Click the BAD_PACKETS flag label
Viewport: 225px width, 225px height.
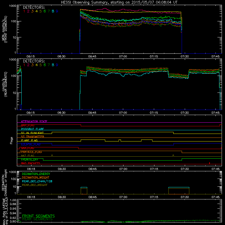click(x=31, y=163)
